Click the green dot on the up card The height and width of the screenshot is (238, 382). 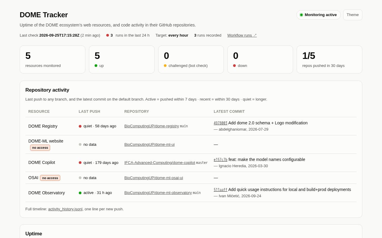pyautogui.click(x=96, y=66)
